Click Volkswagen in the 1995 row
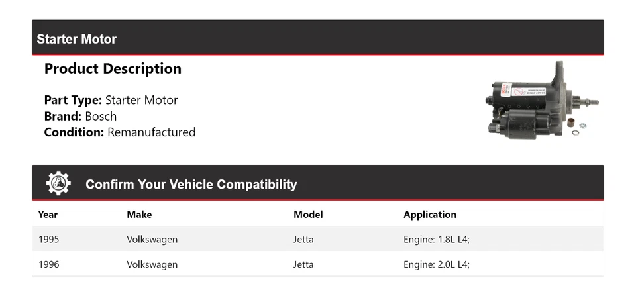The height and width of the screenshot is (296, 636). click(152, 239)
